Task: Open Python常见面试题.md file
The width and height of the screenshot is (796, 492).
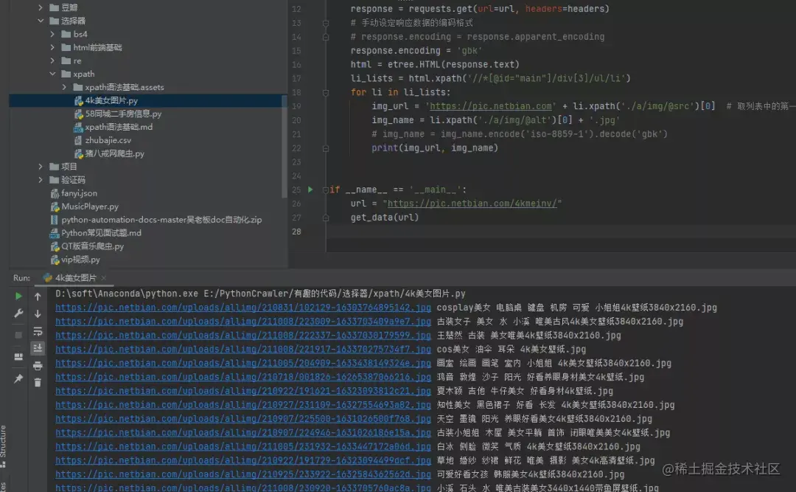Action: pos(101,233)
